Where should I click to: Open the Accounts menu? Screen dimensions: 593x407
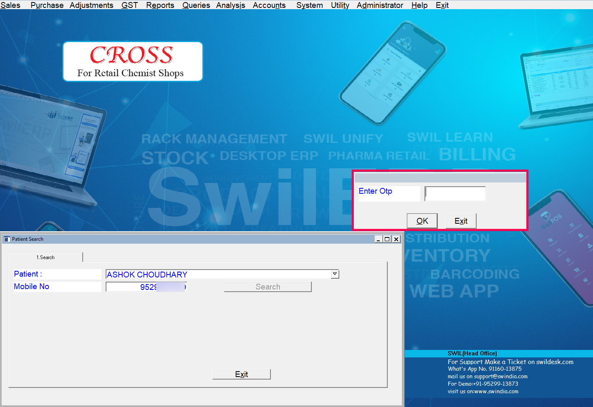[x=269, y=5]
